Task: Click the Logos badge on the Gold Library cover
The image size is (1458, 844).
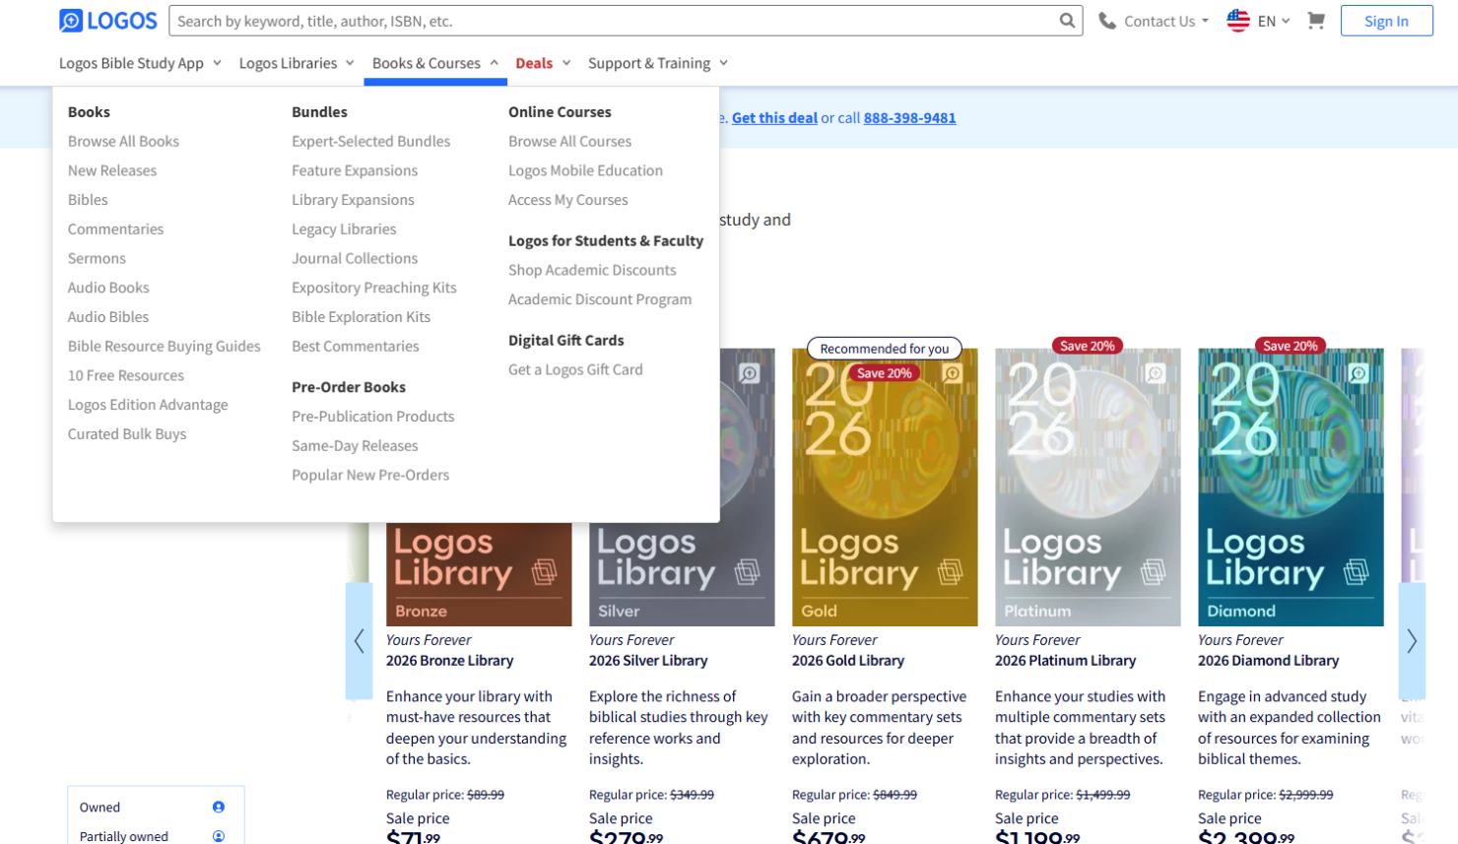Action: 951,374
